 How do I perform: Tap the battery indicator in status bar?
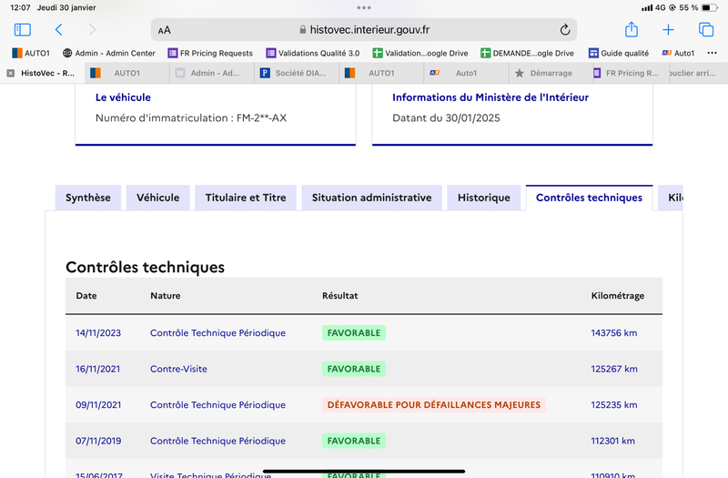click(x=710, y=7)
